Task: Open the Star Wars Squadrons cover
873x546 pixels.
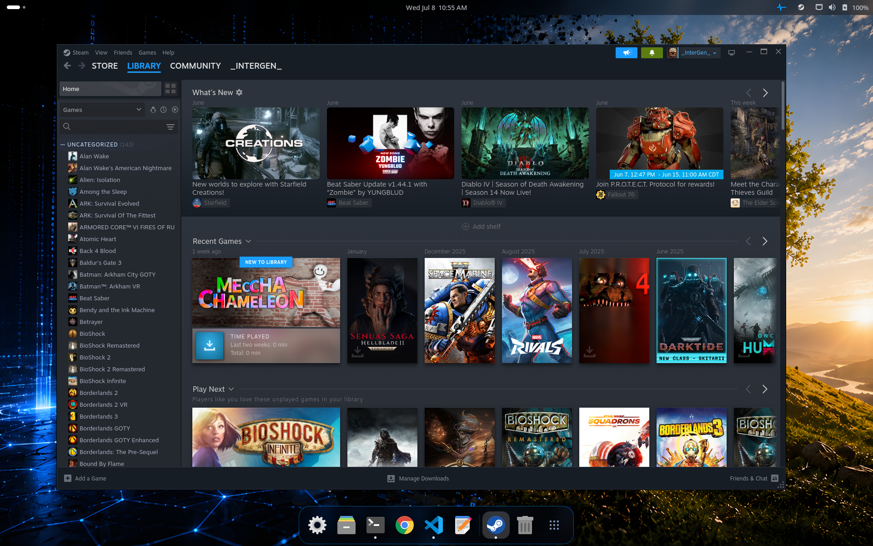Action: 614,437
